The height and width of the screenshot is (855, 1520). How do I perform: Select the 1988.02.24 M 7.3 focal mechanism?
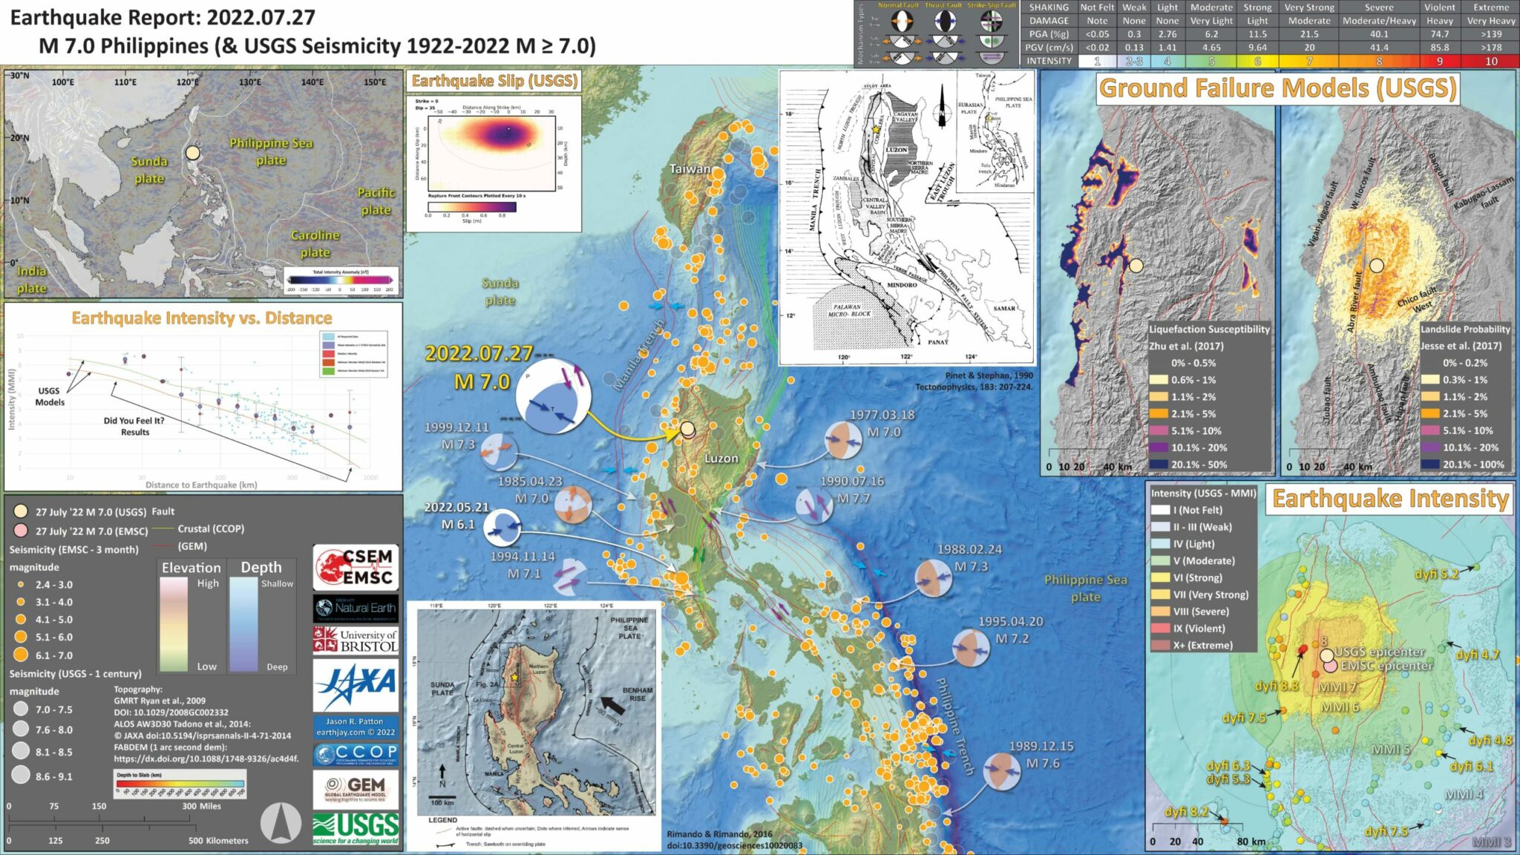point(933,579)
